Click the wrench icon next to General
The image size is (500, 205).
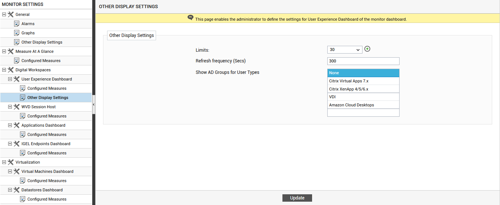[x=11, y=14]
